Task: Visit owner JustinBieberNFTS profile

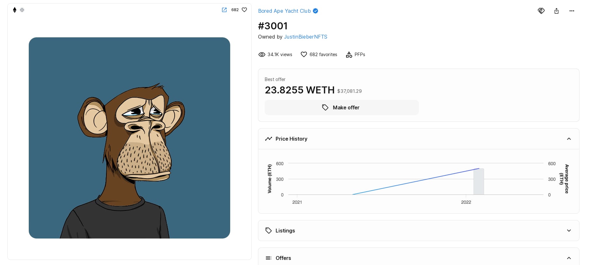Action: (x=306, y=37)
